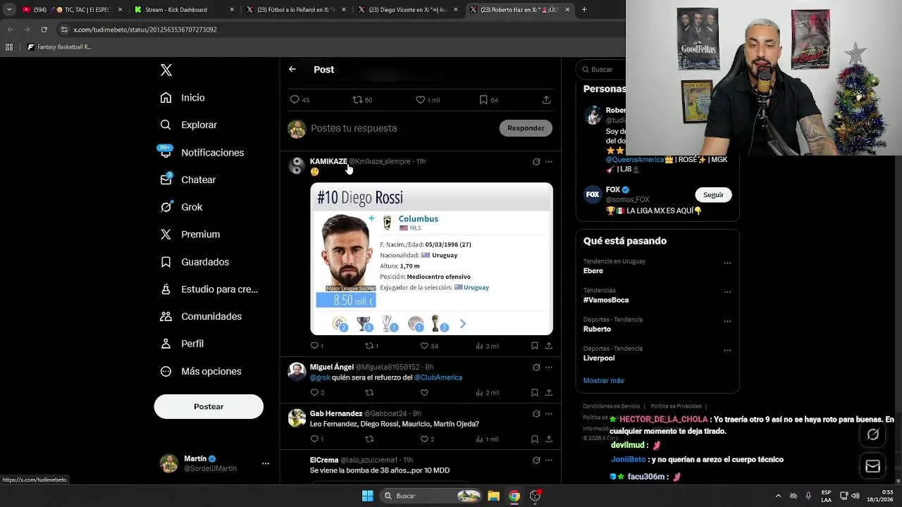The image size is (902, 507).
Task: Switch to Diego Vicente en X tab
Action: pos(407,10)
